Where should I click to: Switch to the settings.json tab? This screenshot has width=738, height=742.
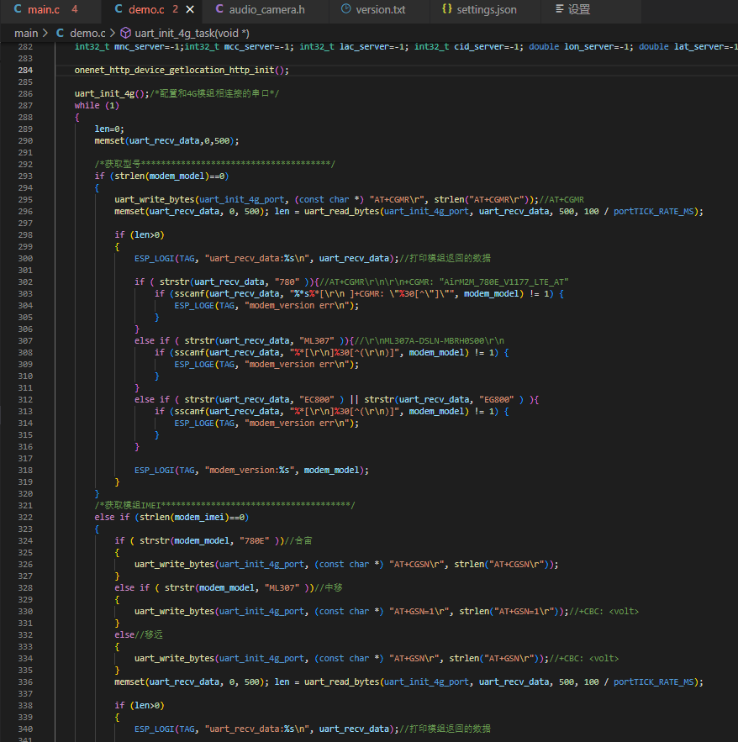click(486, 9)
